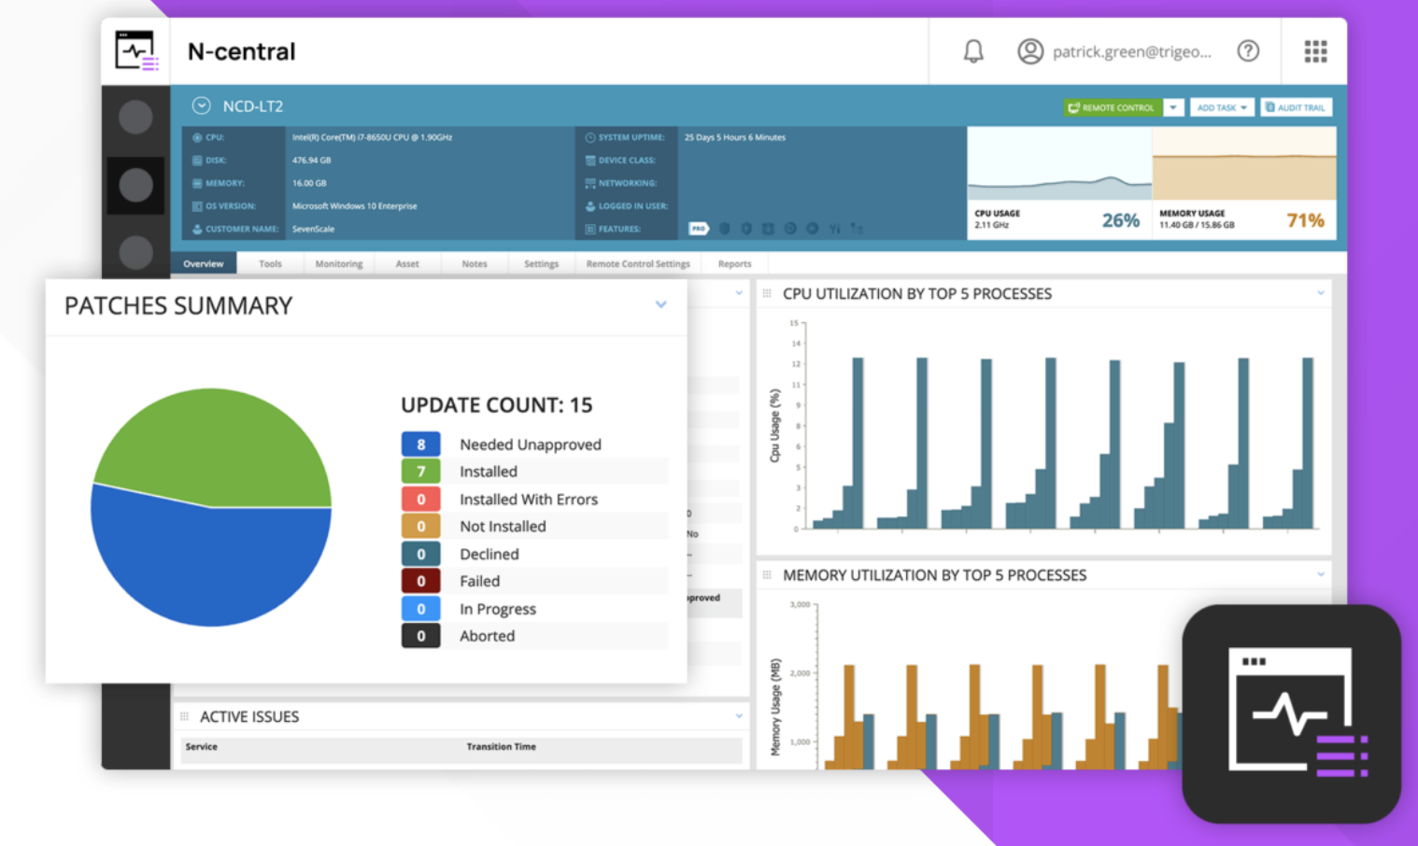1418x846 pixels.
Task: Click the Memory row icon
Action: 197,183
